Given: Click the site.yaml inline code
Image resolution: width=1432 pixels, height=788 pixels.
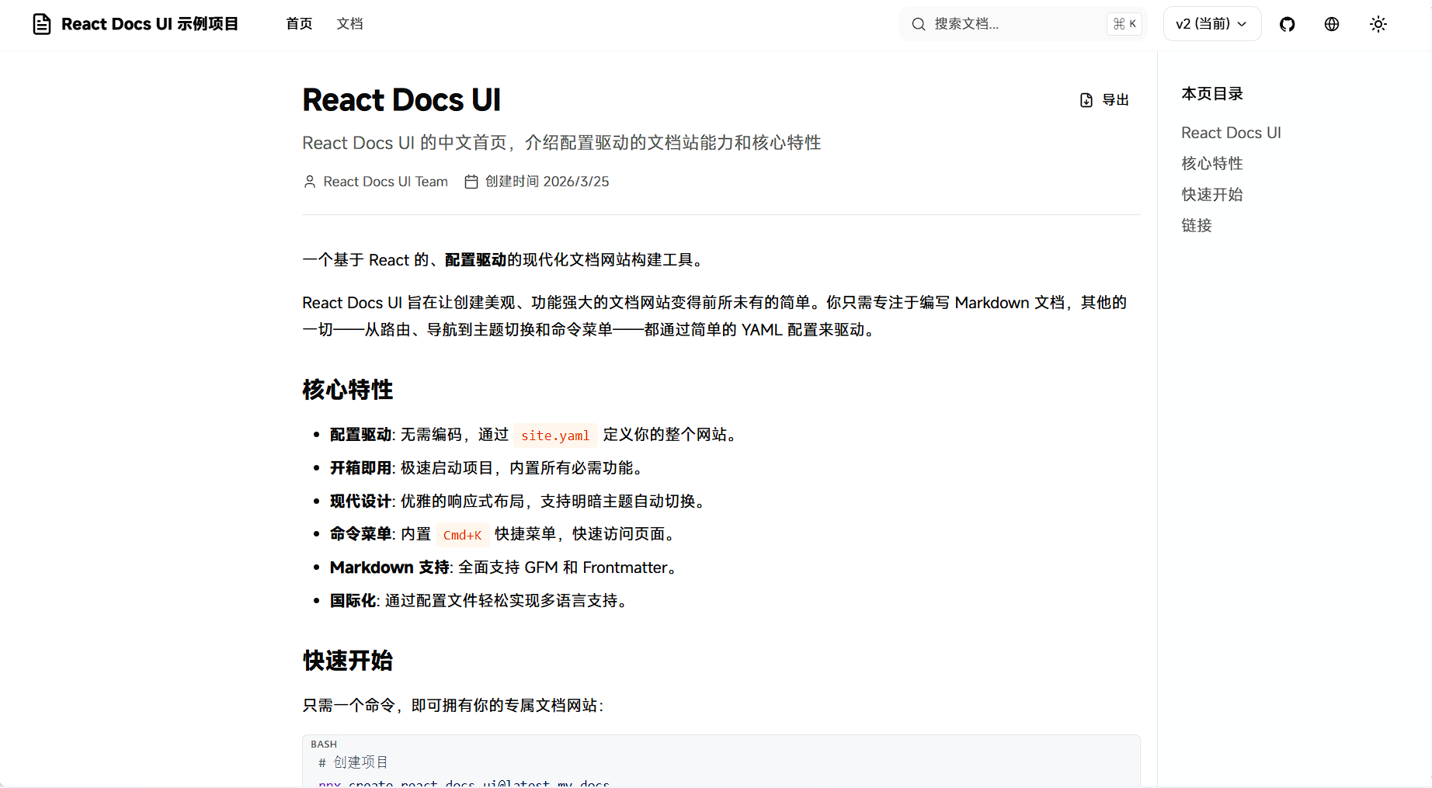Looking at the screenshot, I should (x=555, y=436).
